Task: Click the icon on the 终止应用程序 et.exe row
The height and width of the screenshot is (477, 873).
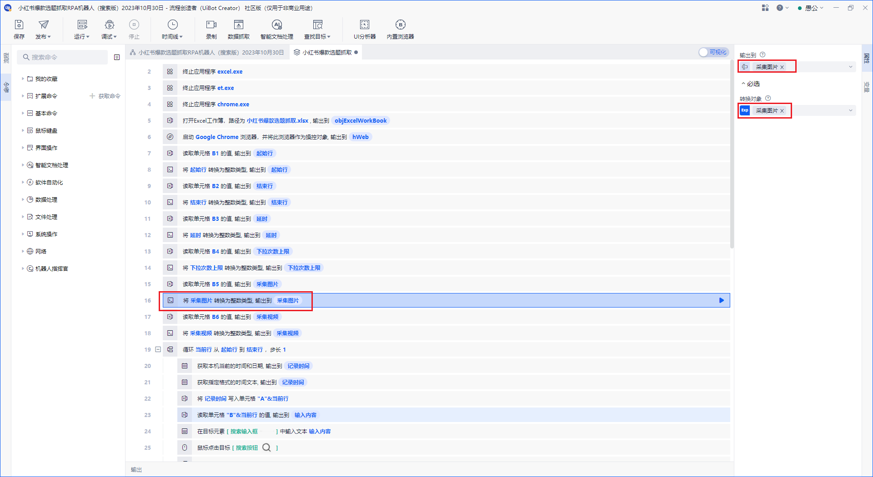Action: click(x=170, y=88)
